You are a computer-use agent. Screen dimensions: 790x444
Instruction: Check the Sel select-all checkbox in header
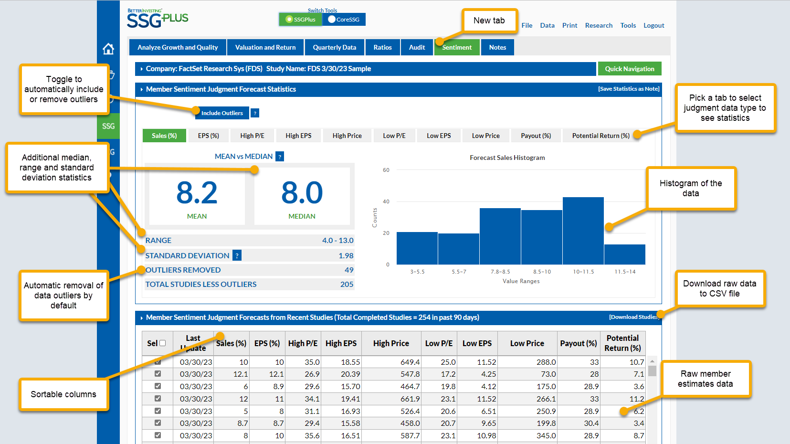tap(162, 343)
